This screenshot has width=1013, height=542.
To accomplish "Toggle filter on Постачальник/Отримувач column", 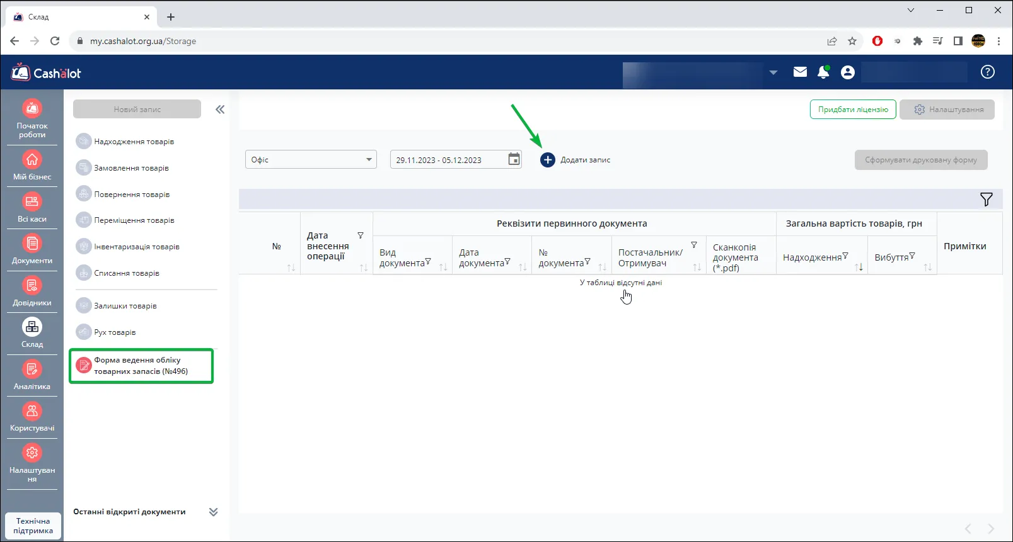I will (x=694, y=245).
